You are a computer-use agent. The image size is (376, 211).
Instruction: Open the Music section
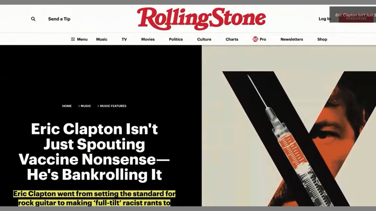click(102, 39)
